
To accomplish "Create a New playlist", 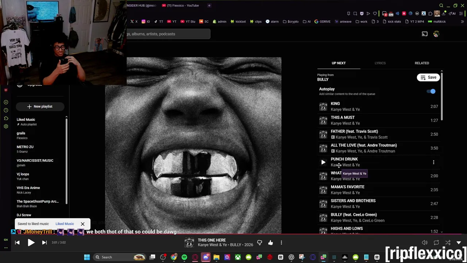I will pos(40,106).
